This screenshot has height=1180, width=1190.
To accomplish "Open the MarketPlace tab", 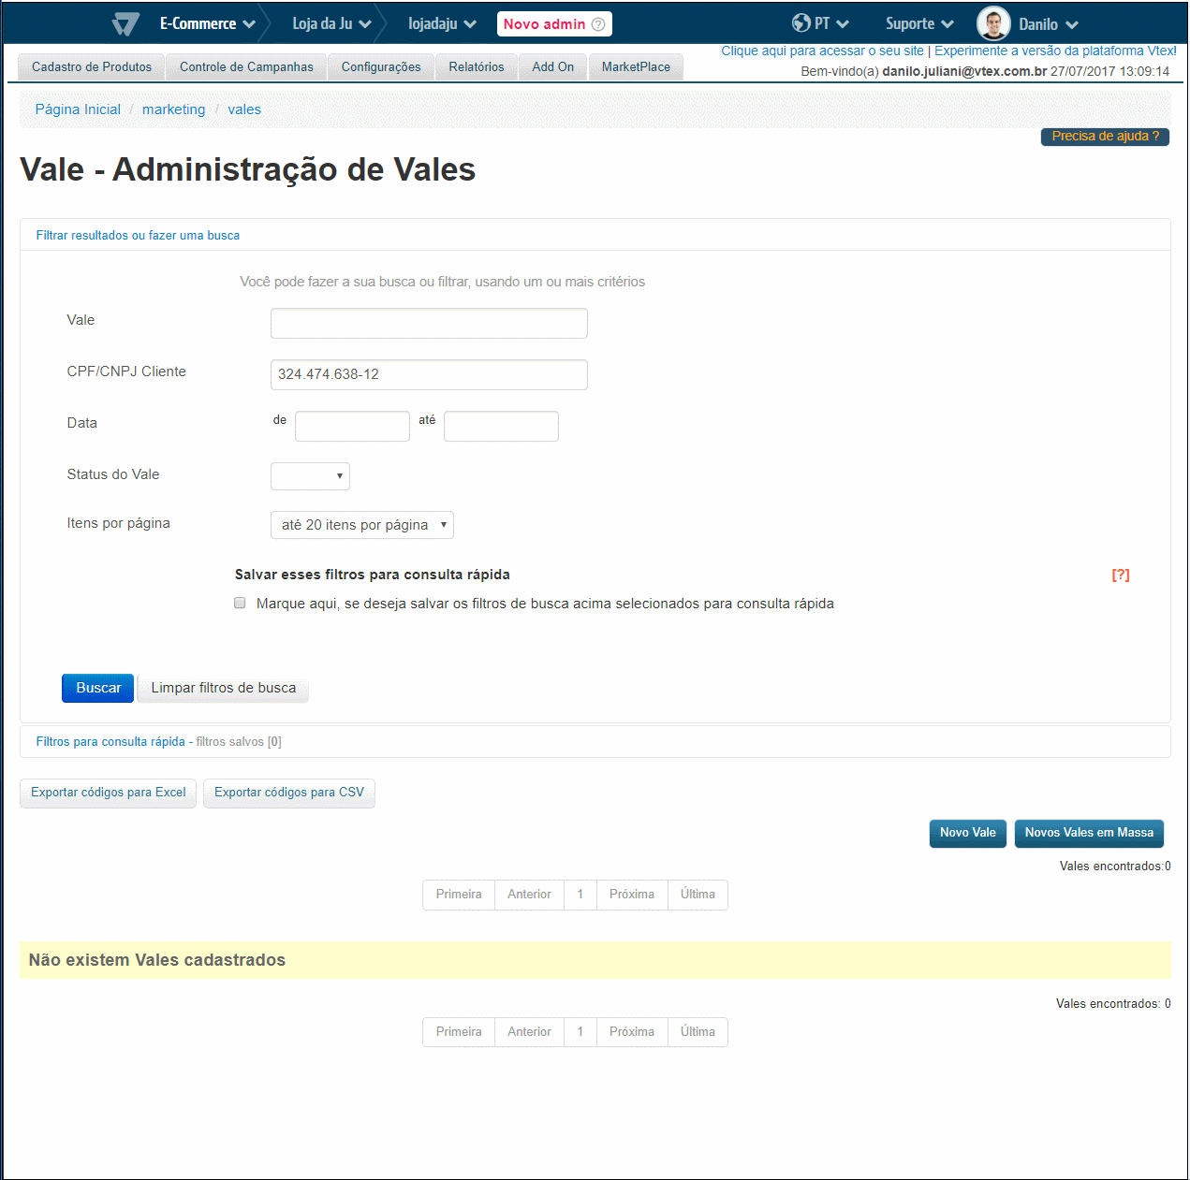I will pyautogui.click(x=636, y=67).
